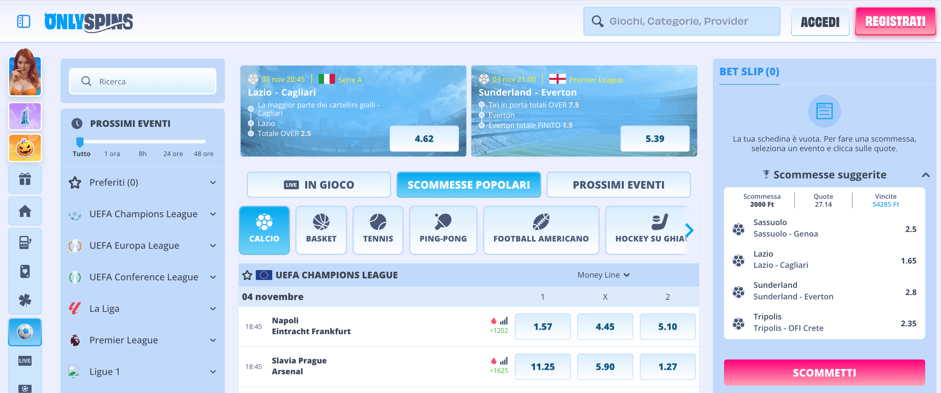Image resolution: width=941 pixels, height=393 pixels.
Task: Select the Calcio sport category icon
Action: click(264, 230)
